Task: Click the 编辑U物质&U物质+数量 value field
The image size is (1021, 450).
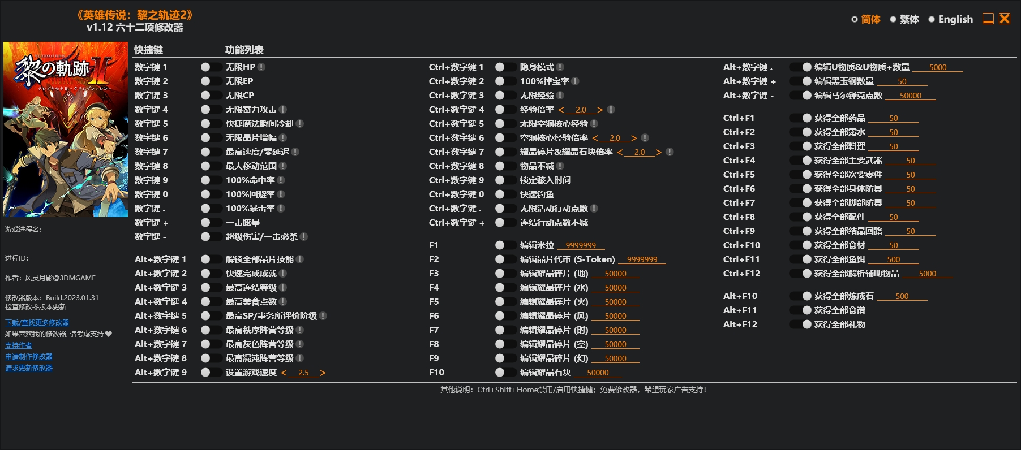Action: tap(938, 67)
